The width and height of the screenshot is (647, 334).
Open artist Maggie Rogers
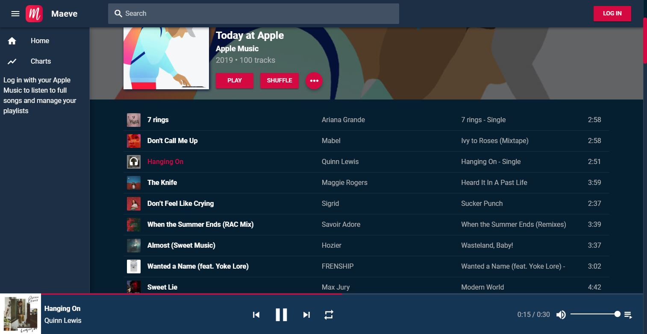pyautogui.click(x=344, y=183)
